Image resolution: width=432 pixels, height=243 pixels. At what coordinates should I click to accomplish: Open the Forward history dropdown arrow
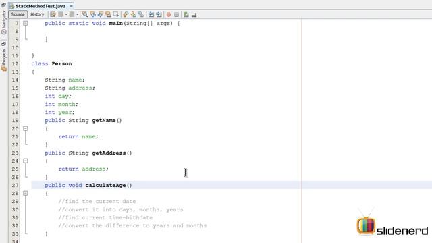(77, 14)
